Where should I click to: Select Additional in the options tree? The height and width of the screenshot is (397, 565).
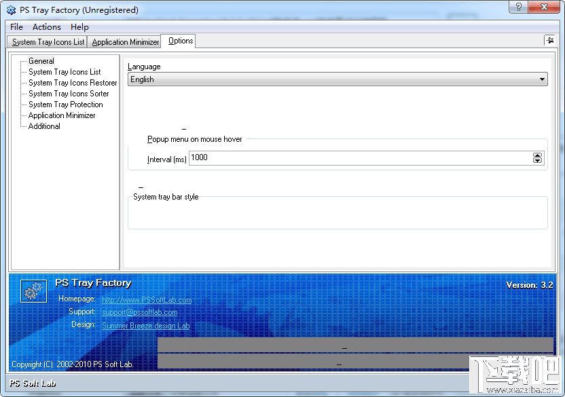tap(44, 126)
